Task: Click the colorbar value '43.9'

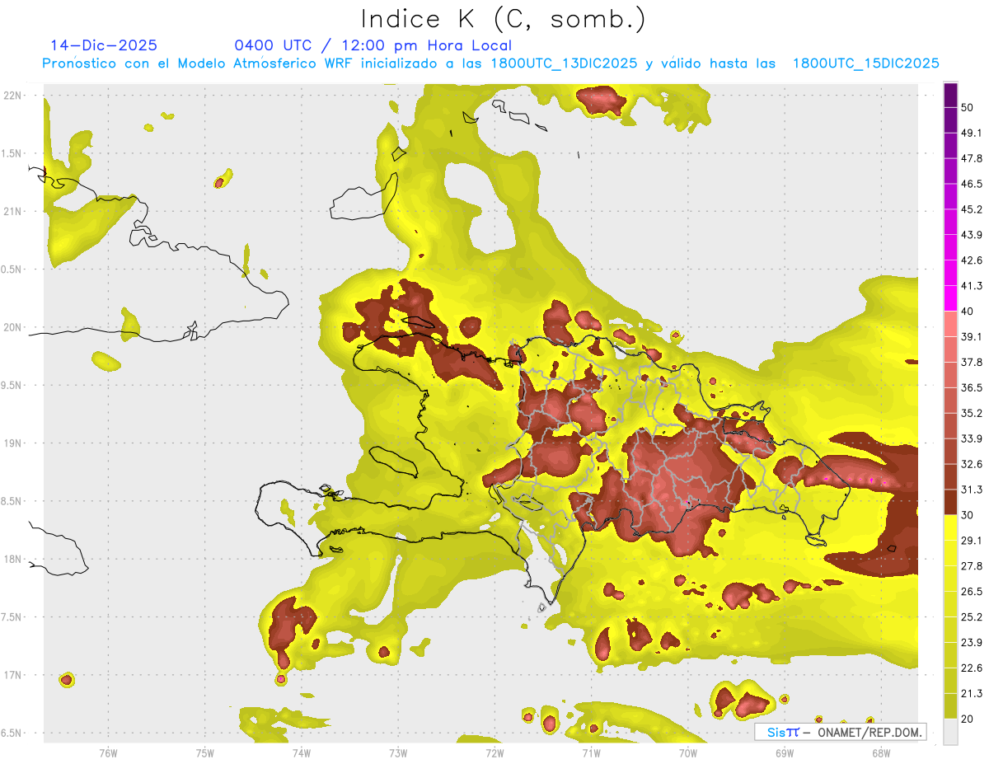Action: pyautogui.click(x=972, y=235)
